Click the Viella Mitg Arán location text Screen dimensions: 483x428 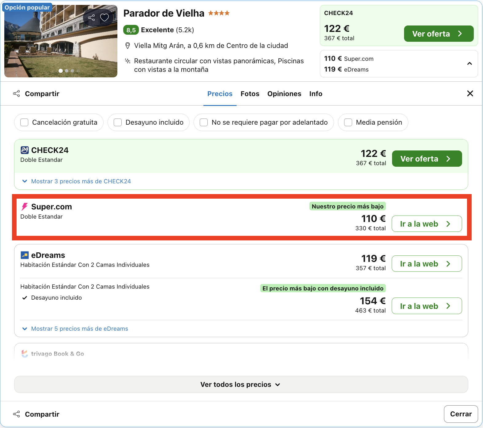211,46
